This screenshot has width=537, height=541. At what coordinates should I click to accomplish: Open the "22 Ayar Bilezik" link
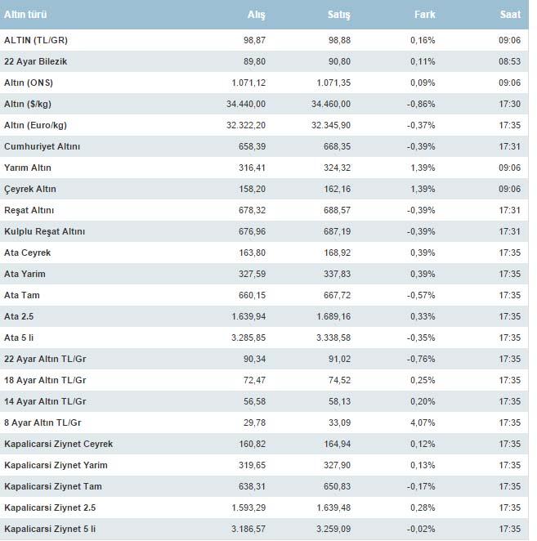pos(37,61)
